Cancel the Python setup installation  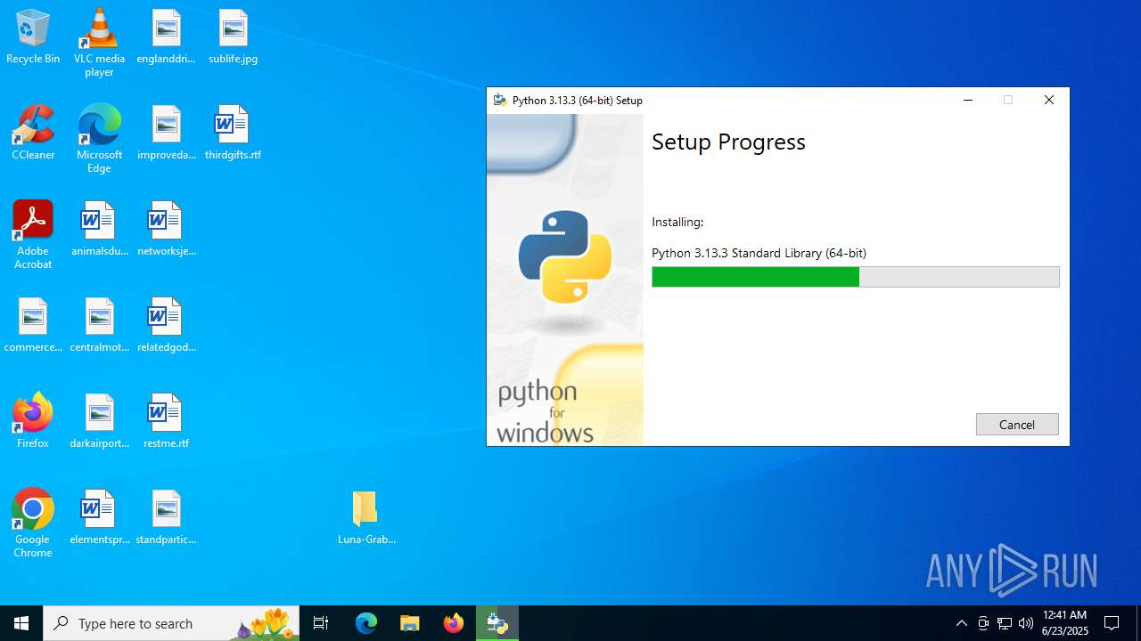click(1017, 425)
